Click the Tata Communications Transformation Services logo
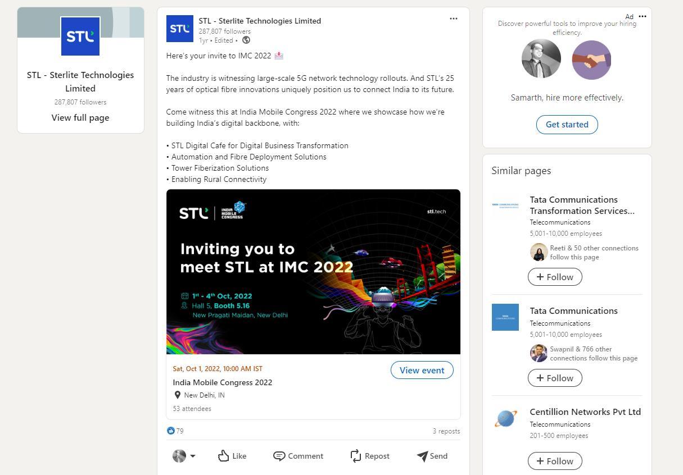 point(505,205)
